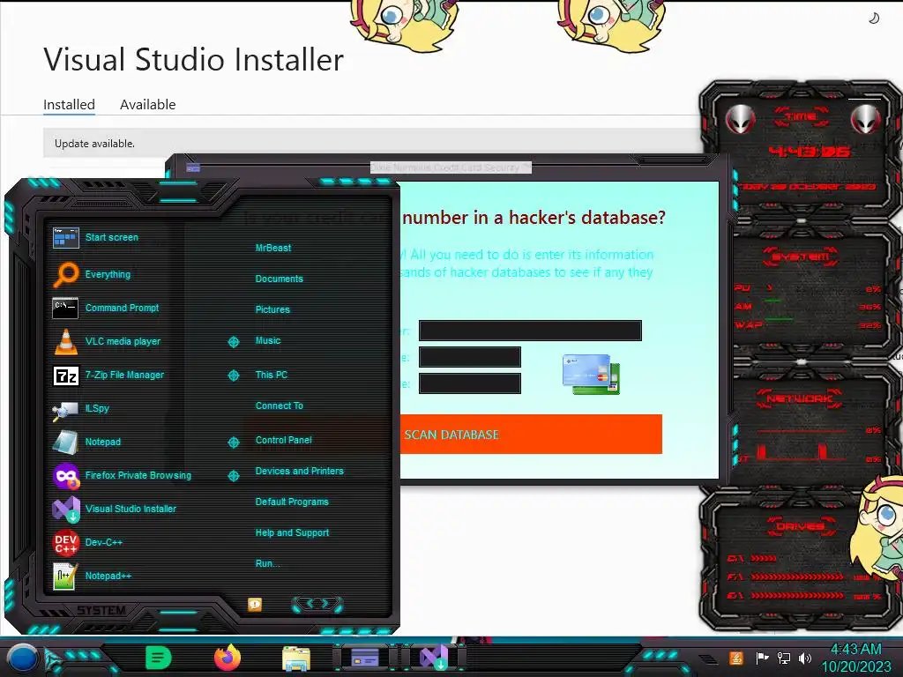The width and height of the screenshot is (903, 677).
Task: Open Documents from start menu
Action: [x=279, y=279]
